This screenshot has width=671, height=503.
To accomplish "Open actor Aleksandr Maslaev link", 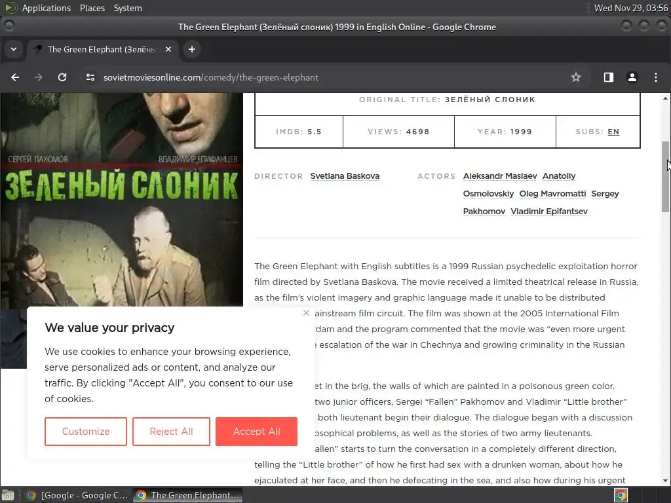I will click(x=500, y=176).
